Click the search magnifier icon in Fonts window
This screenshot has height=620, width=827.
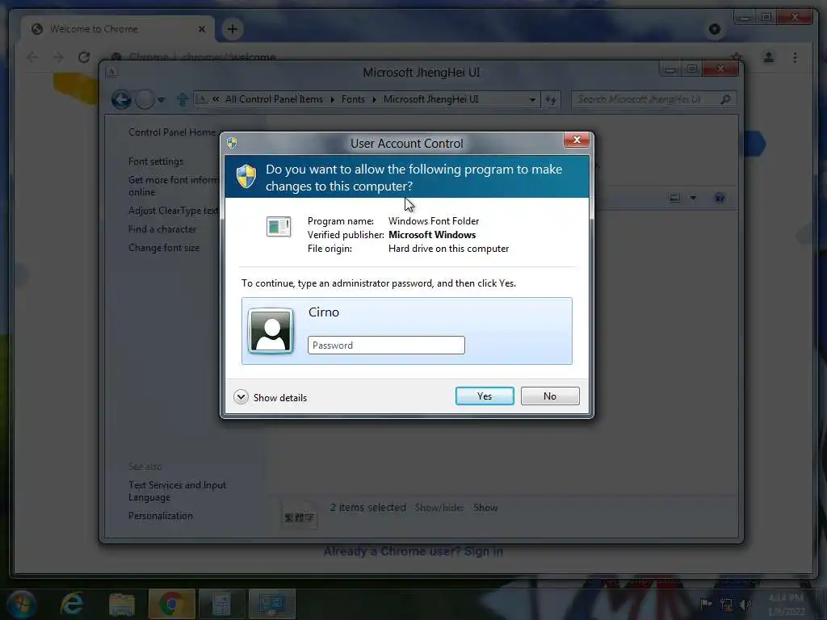pos(726,99)
